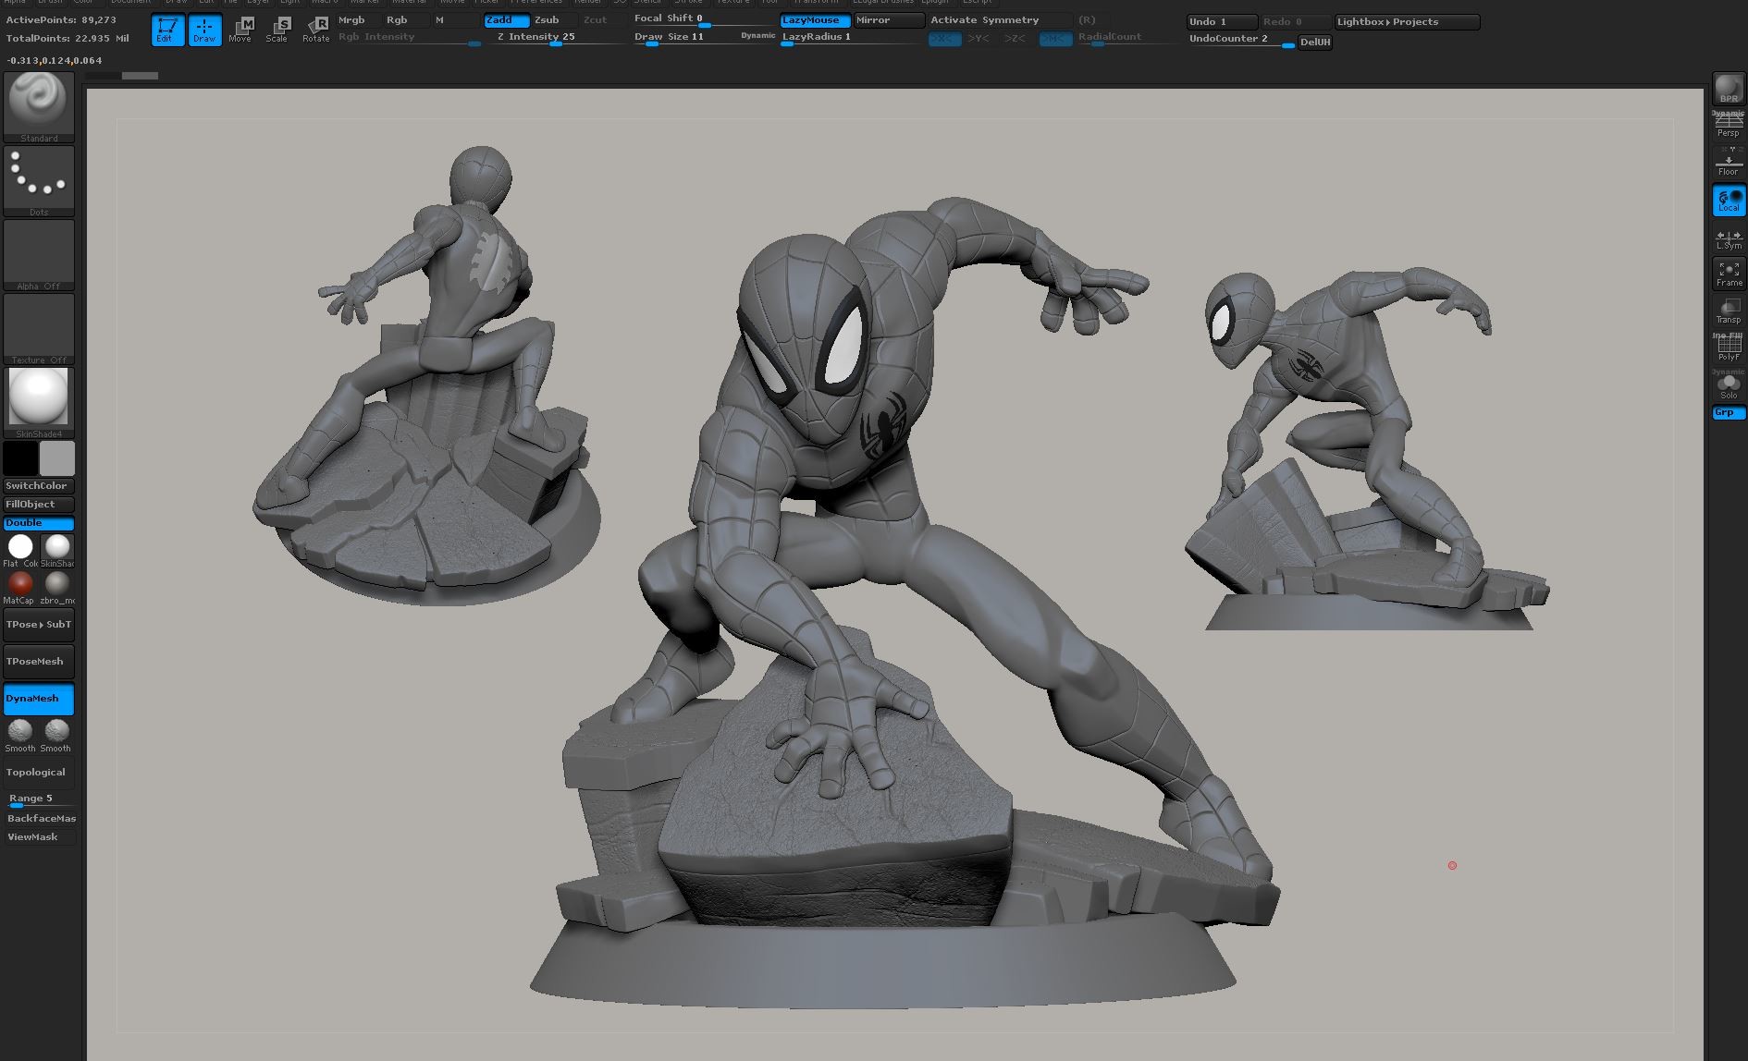The image size is (1748, 1061).
Task: Click the TotalPoints 22.935 Mil readout
Action: (68, 39)
